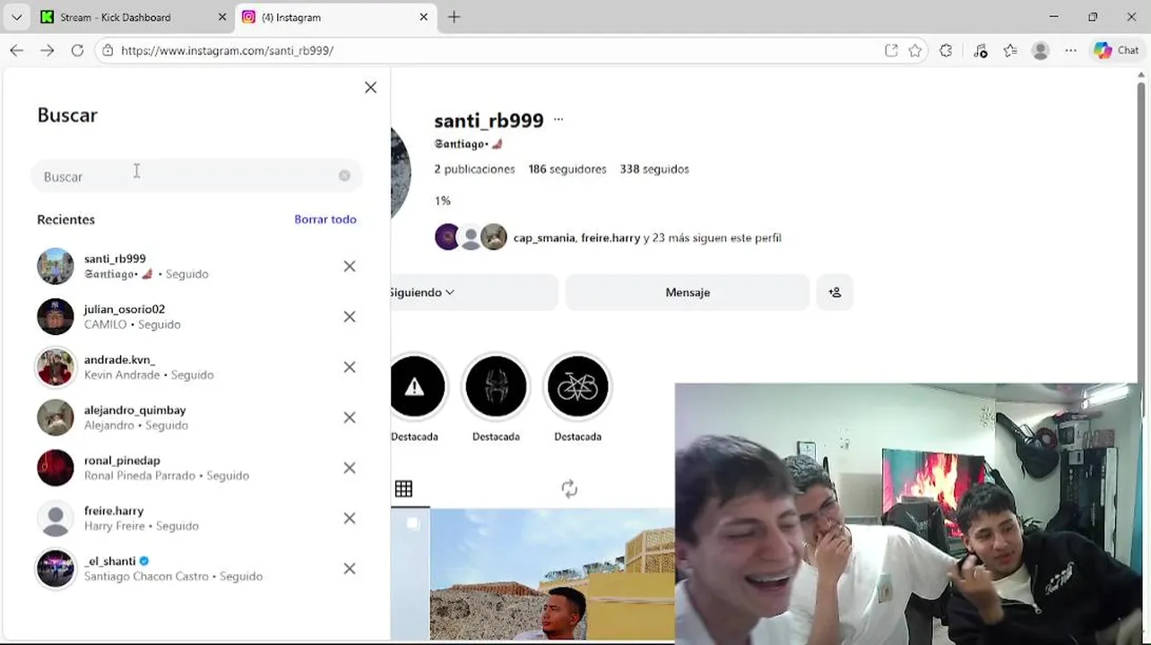Click Borrar todo link

(x=325, y=219)
